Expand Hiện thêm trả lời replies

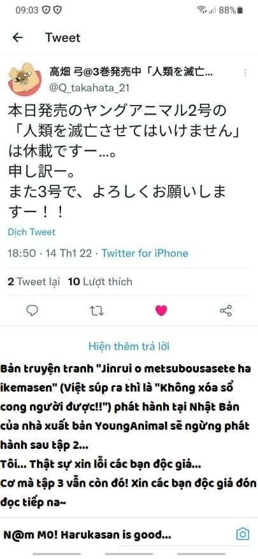click(129, 346)
